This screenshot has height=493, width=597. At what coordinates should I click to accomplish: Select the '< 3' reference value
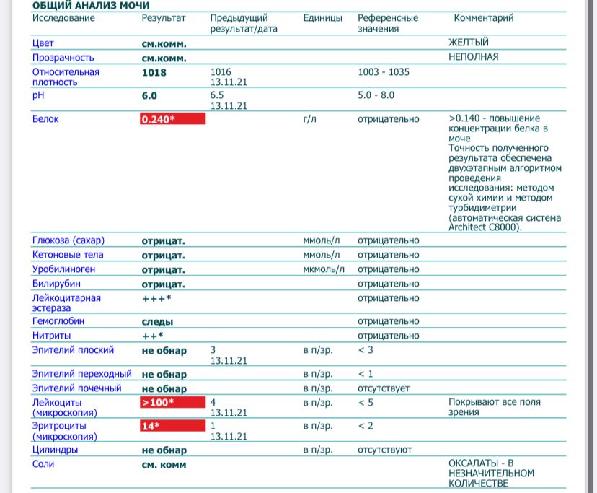(x=366, y=350)
